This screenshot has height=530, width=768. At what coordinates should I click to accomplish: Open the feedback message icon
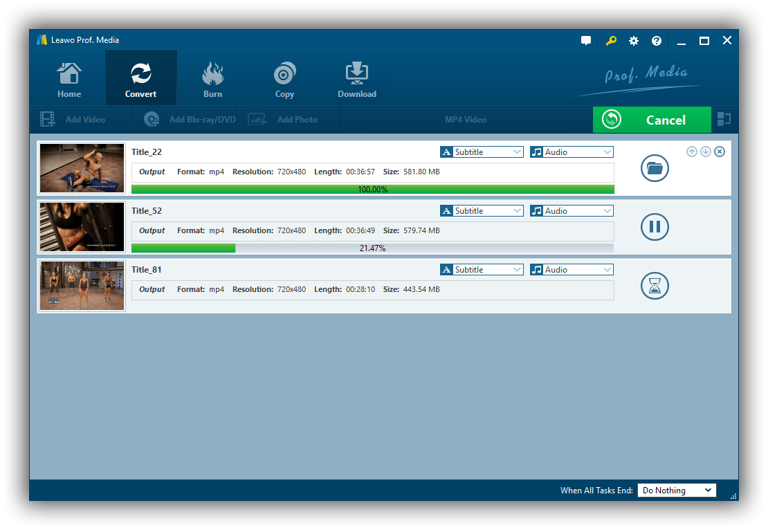click(x=585, y=40)
